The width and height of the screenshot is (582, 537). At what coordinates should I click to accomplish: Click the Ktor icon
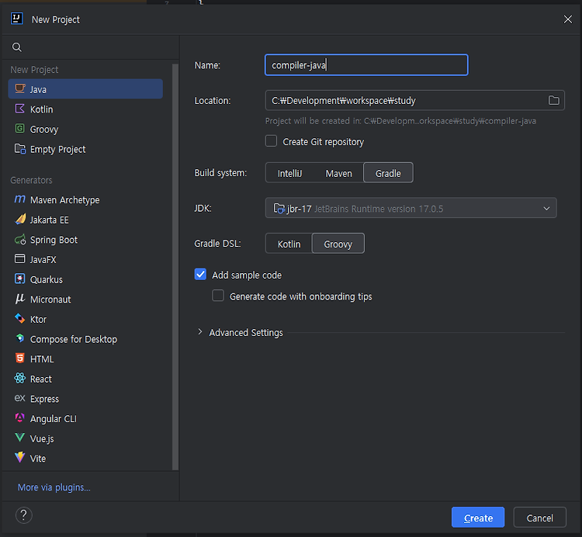(19, 318)
